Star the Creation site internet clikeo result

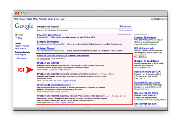pos(61,63)
